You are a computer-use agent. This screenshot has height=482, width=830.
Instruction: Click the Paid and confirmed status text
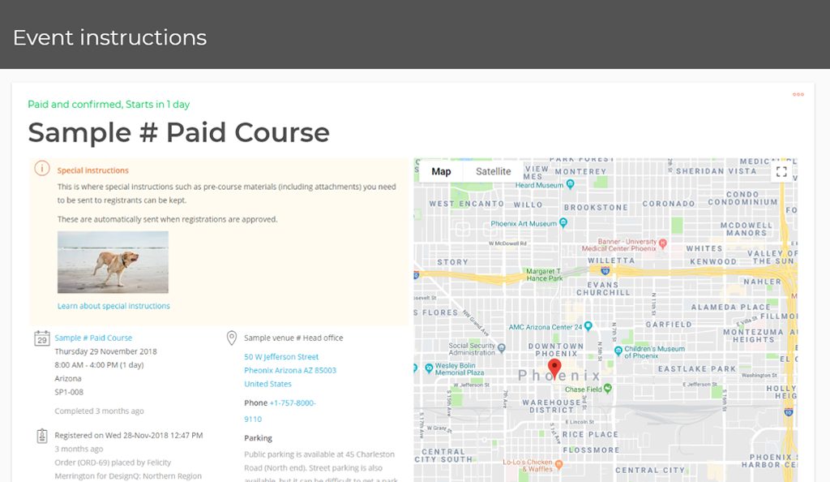coord(109,105)
